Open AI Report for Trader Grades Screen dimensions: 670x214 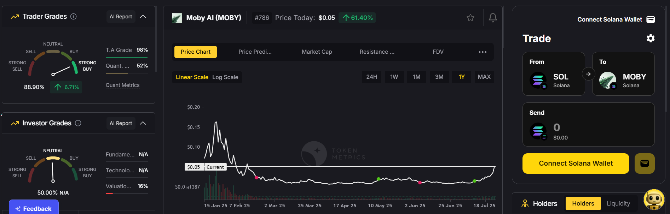point(121,17)
